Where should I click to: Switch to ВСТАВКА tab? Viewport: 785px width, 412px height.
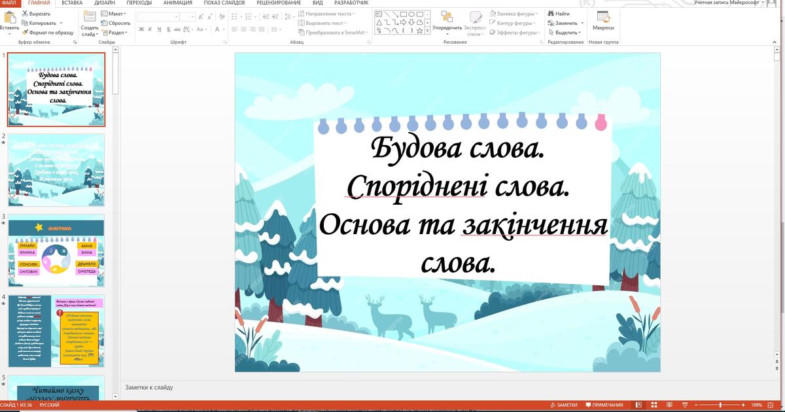(72, 3)
